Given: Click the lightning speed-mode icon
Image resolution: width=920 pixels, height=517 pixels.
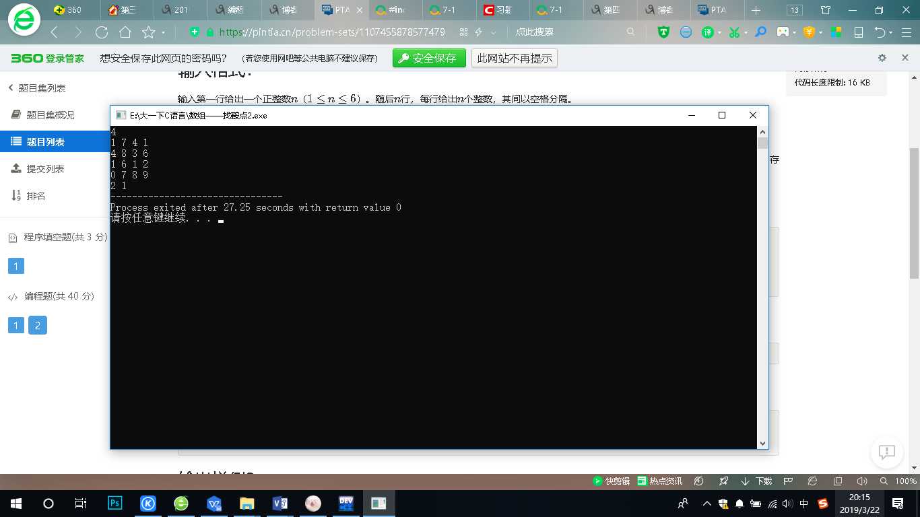Looking at the screenshot, I should tap(479, 32).
